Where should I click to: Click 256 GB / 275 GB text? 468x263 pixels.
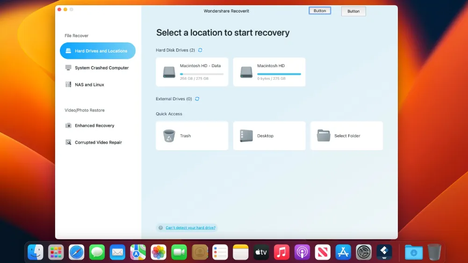194,79
